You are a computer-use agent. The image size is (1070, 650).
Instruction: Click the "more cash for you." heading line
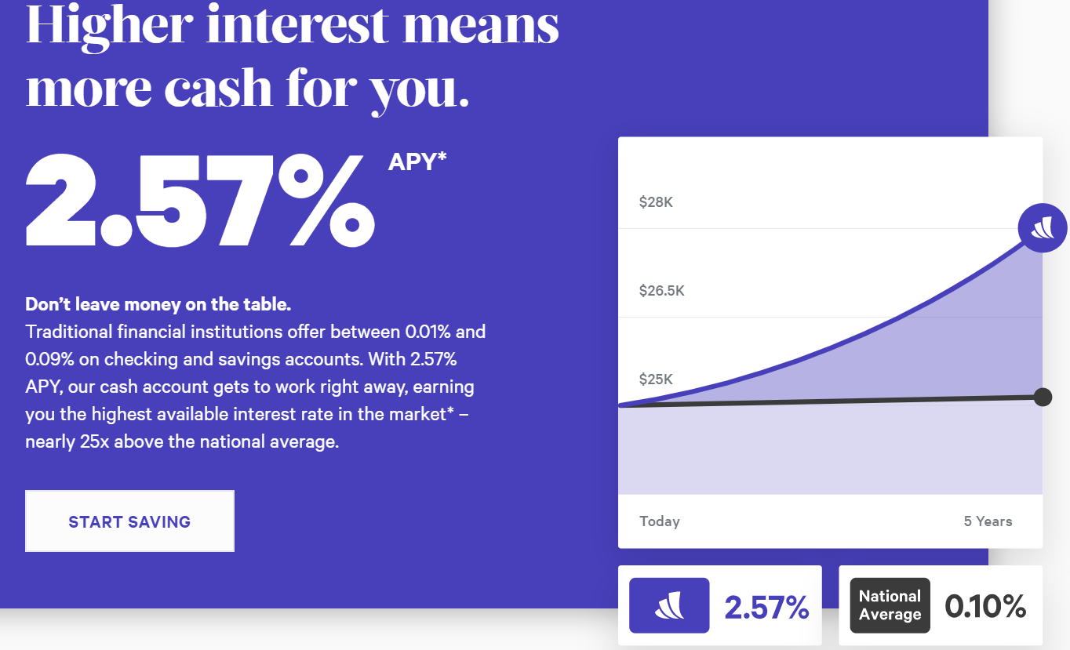pyautogui.click(x=248, y=88)
